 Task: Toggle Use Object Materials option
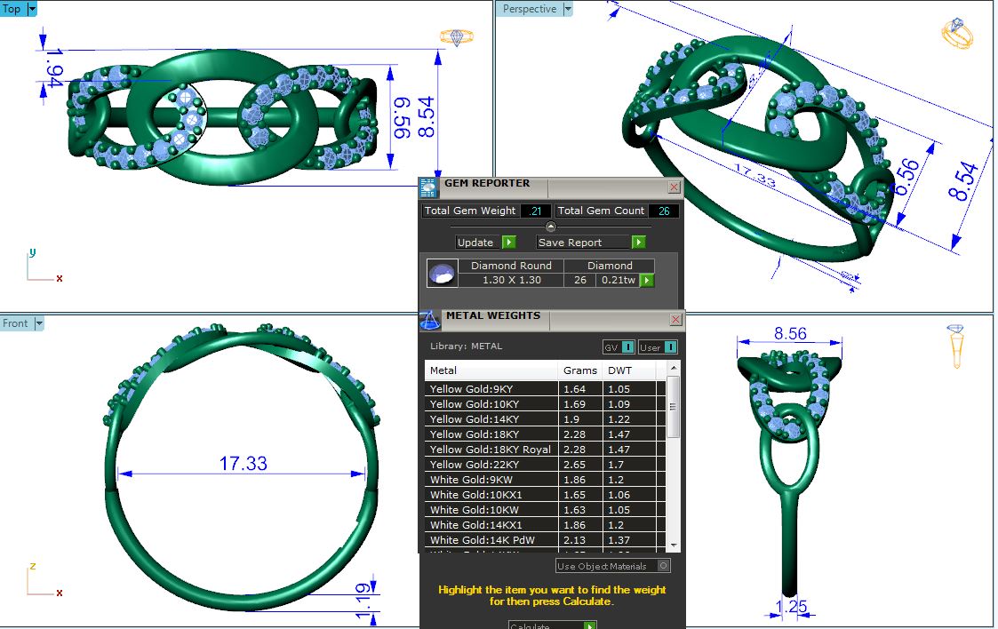[663, 566]
